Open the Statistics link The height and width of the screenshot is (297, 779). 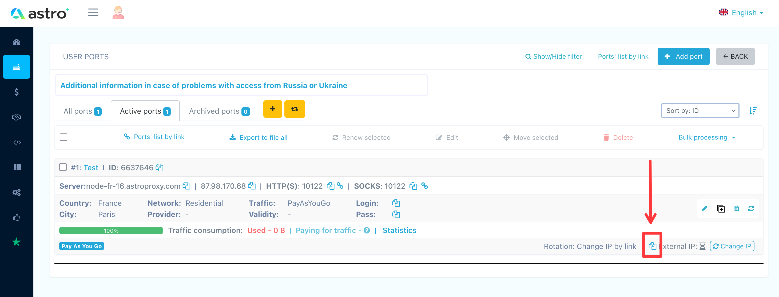tap(399, 231)
